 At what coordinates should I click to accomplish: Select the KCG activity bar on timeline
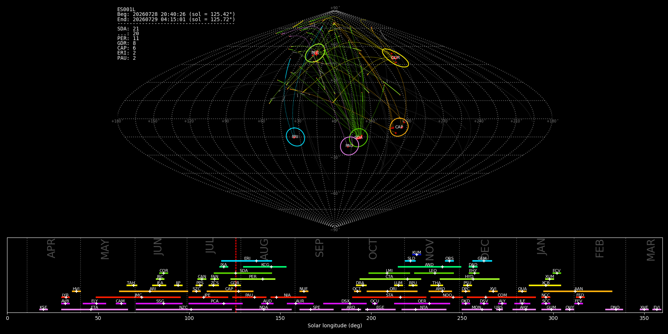point(265,267)
